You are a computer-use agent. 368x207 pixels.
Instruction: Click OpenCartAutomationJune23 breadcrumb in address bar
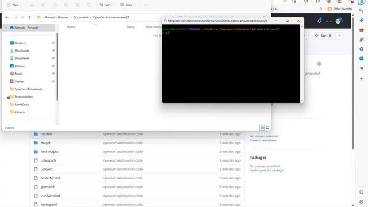click(111, 17)
